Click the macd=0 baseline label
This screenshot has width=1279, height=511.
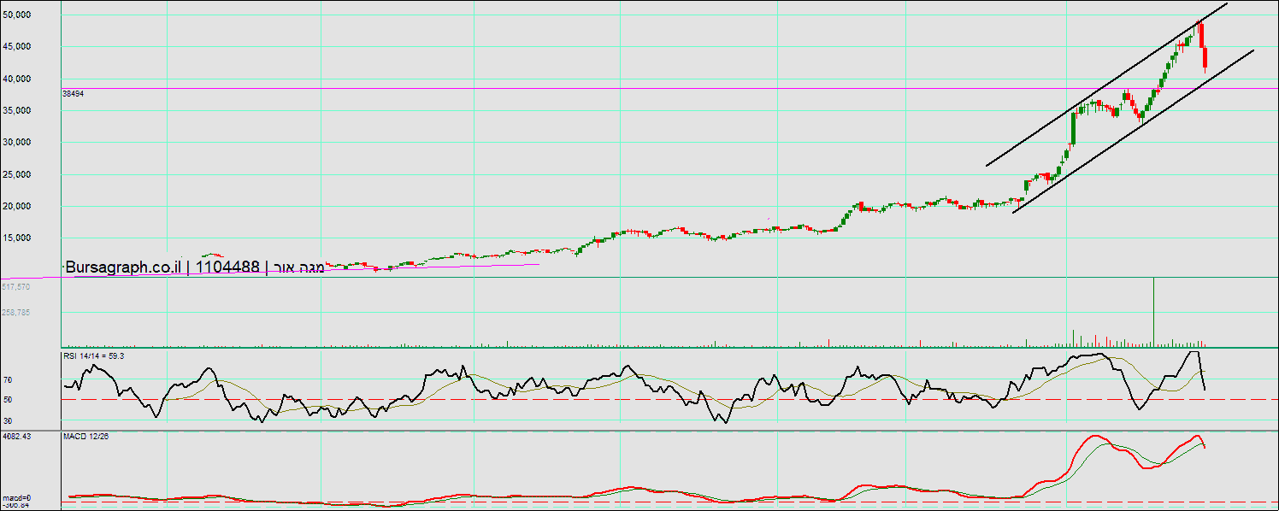coord(17,498)
